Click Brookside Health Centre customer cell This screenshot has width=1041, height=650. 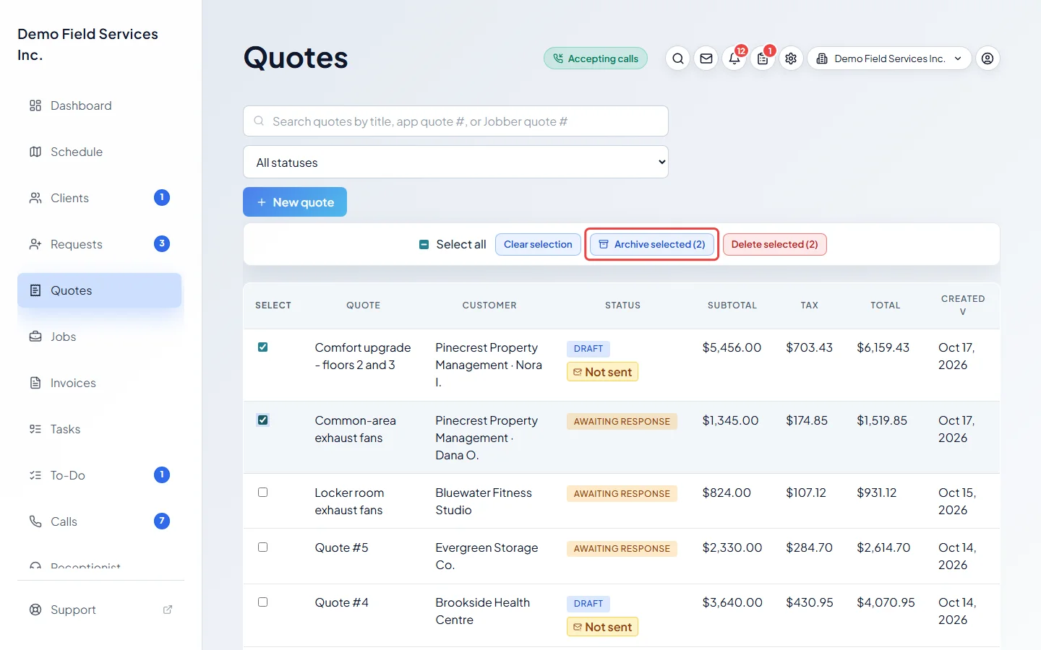(482, 611)
